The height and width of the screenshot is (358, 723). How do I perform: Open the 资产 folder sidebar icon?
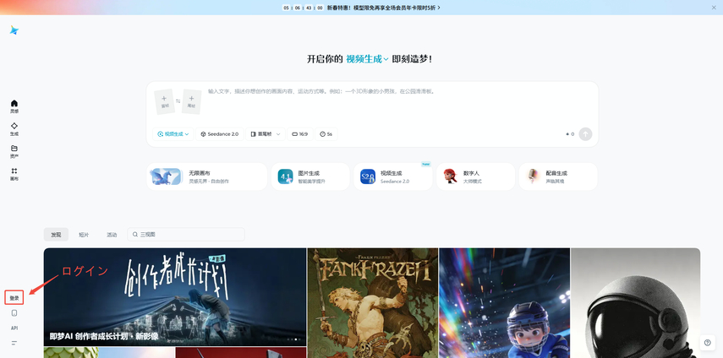14,151
